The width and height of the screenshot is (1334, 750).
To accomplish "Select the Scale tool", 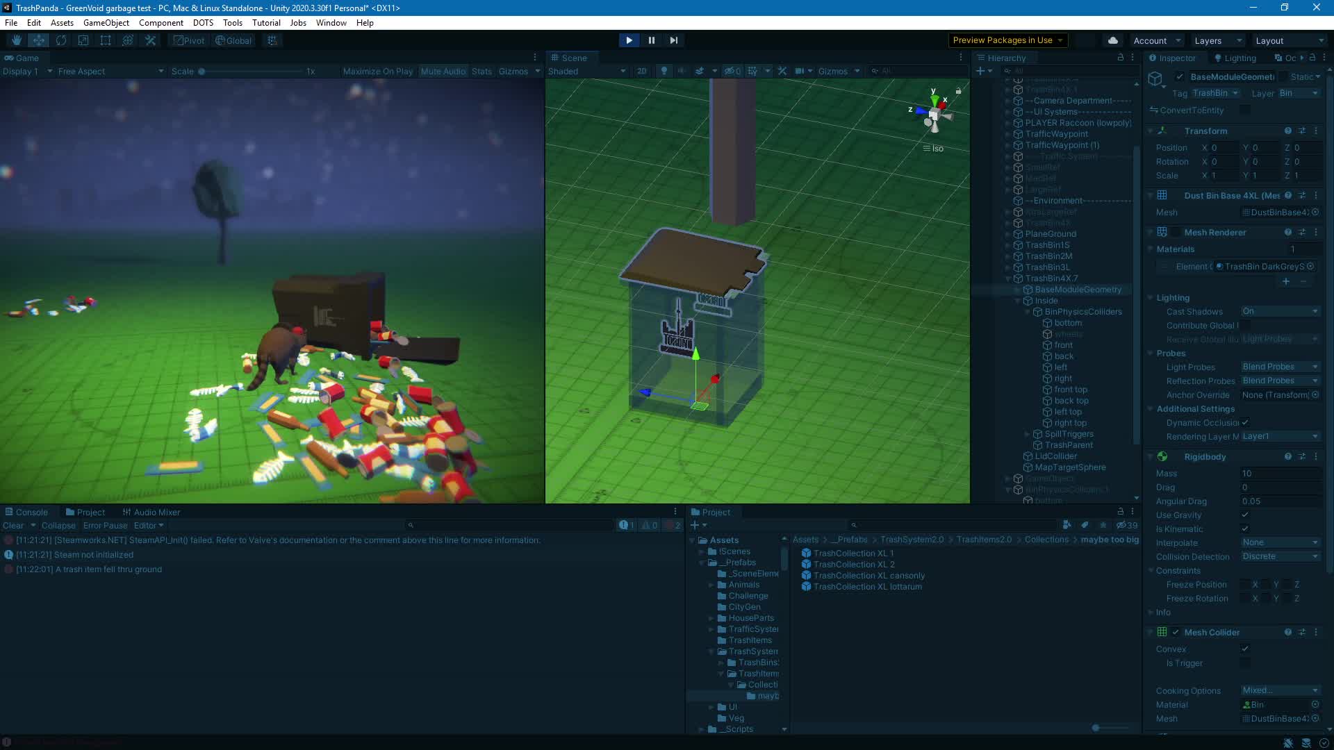I will pos(83,40).
